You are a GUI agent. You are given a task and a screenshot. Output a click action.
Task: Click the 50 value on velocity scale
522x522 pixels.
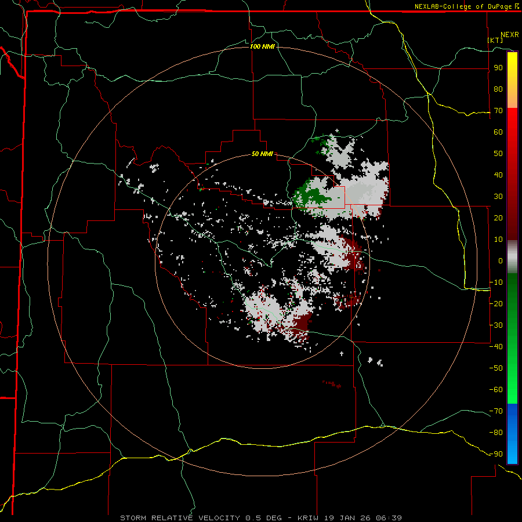tap(498, 154)
